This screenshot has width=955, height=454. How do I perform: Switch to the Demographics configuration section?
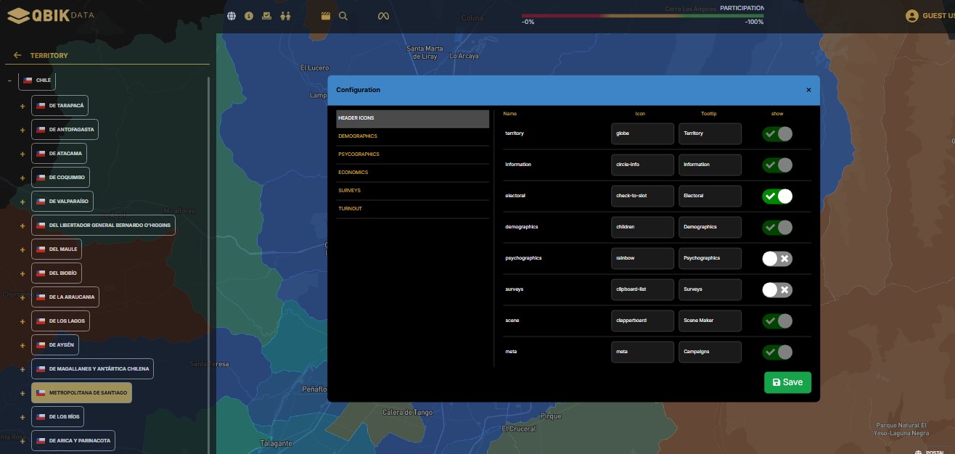(358, 136)
